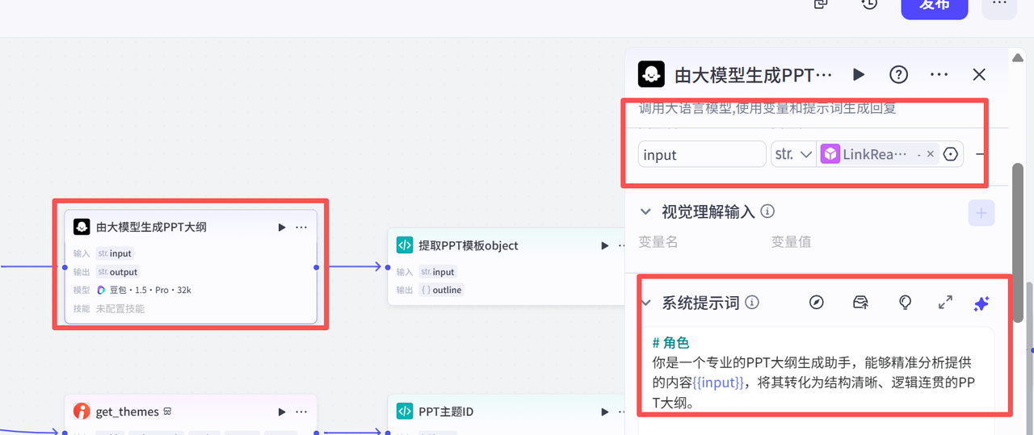Screen dimensions: 1034x435
Task: Click the side panel scrollbar up arrow
Action: pos(1019,56)
